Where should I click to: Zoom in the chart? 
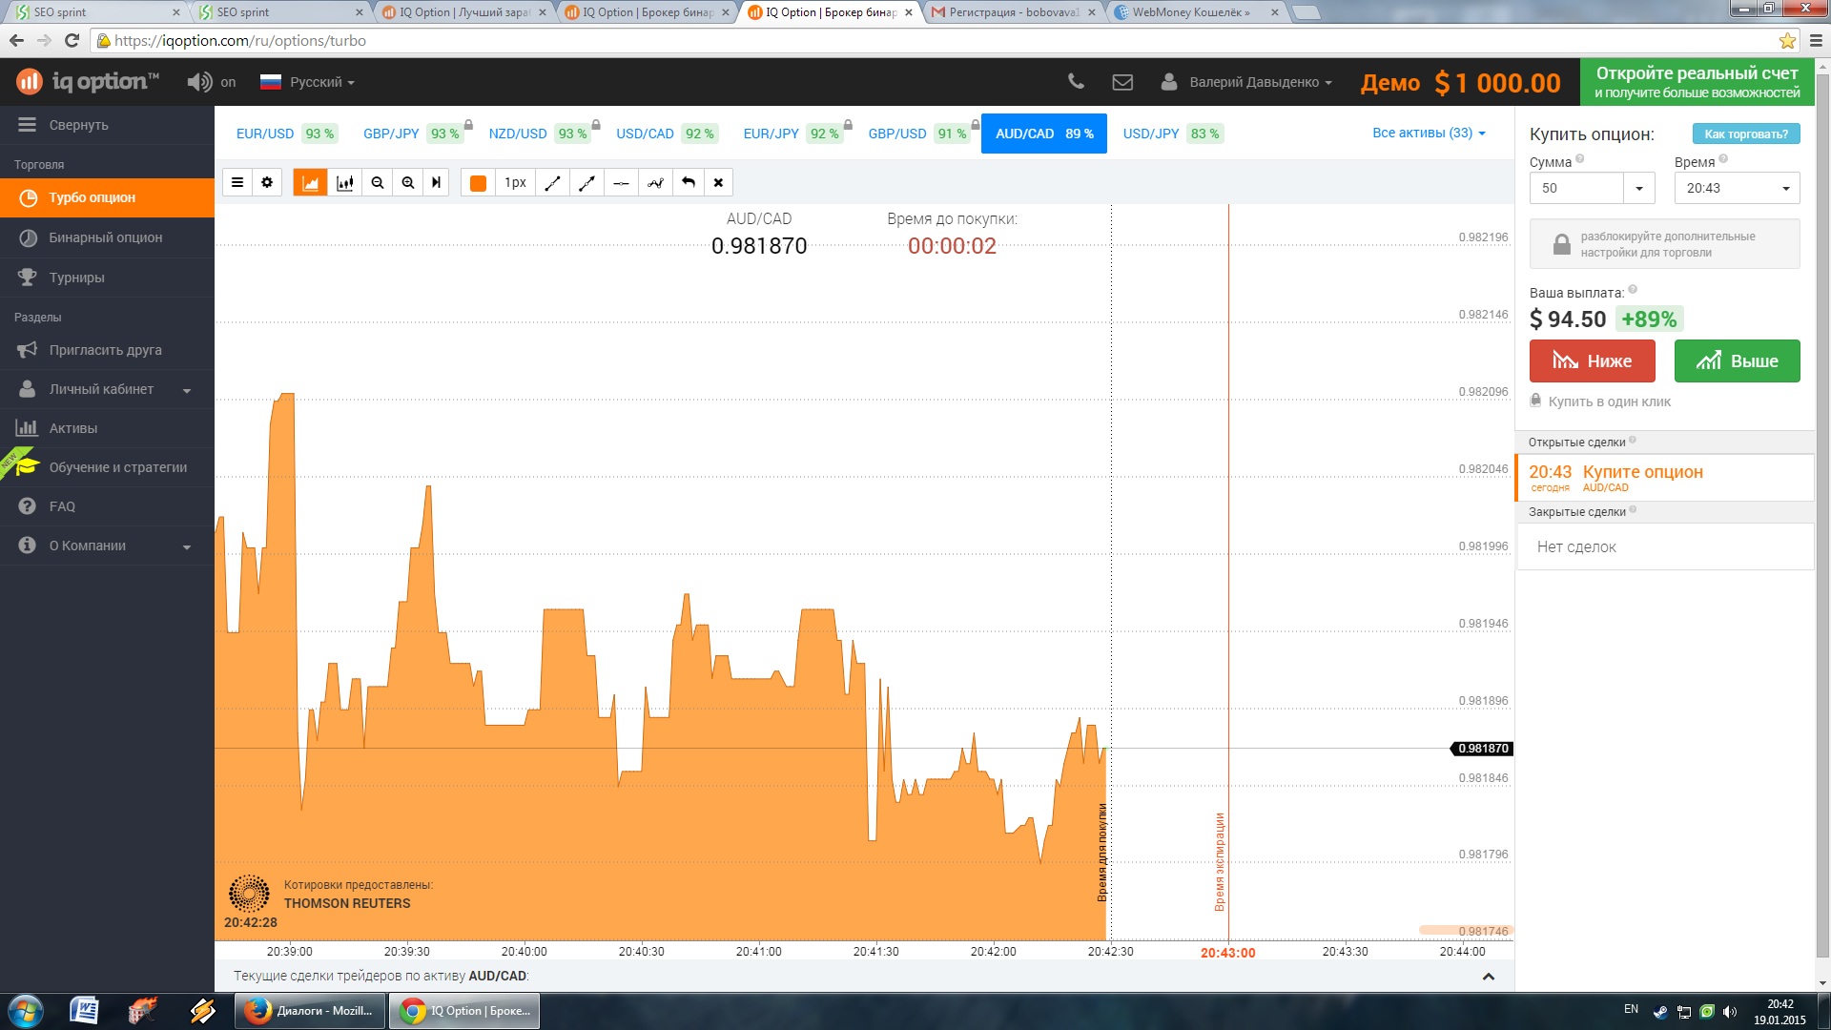tap(408, 183)
